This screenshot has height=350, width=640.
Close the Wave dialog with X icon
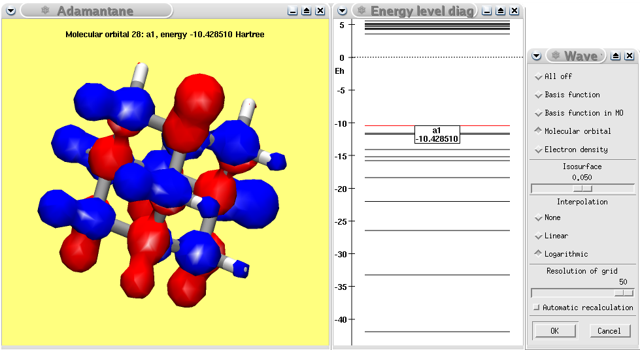629,56
